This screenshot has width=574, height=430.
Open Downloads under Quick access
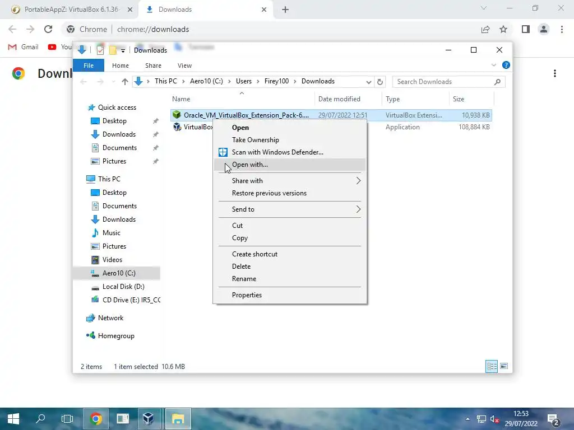(119, 134)
